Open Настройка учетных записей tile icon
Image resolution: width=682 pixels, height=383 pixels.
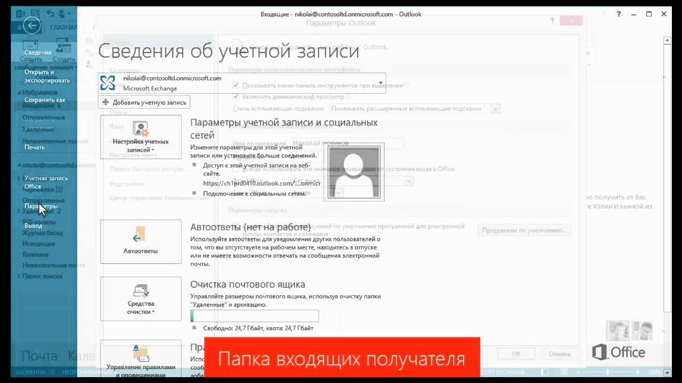(x=141, y=129)
